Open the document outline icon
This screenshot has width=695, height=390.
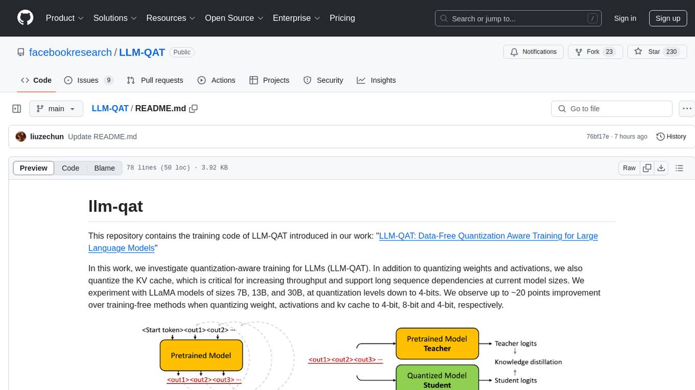click(x=679, y=168)
